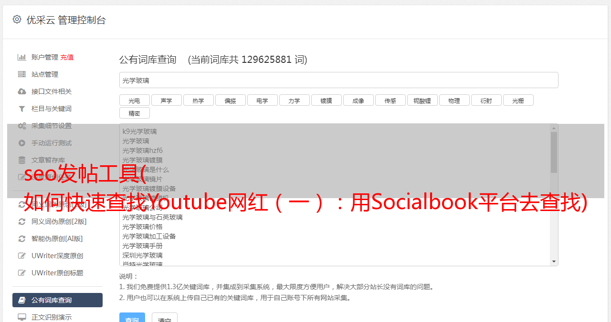Screen dimensions: 611x322
Task: Select result 深圳光学玻璃 in the list
Action: (142, 255)
